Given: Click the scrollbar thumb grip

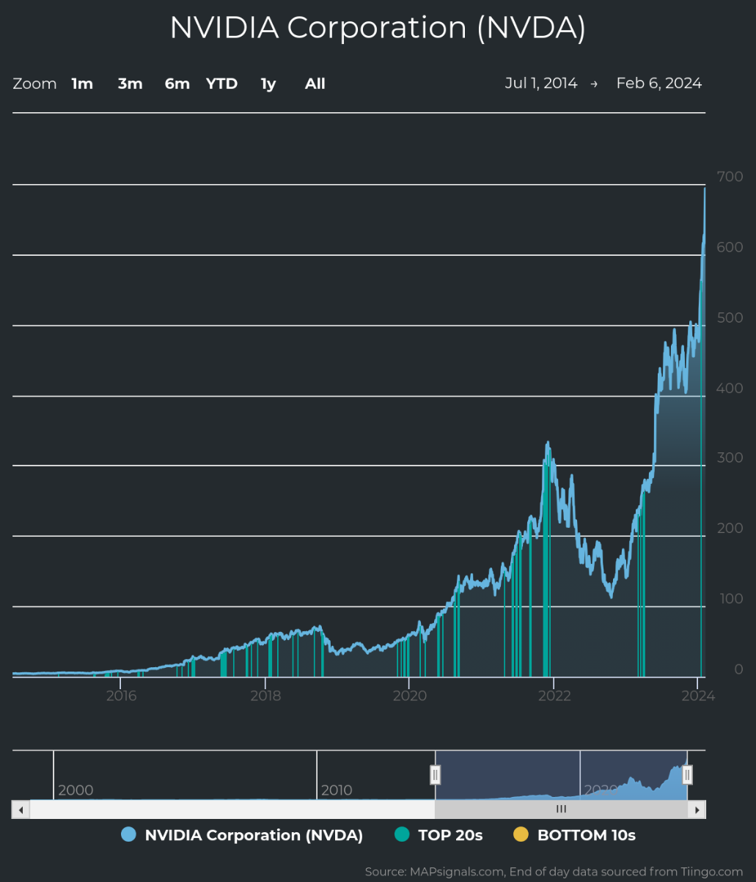Looking at the screenshot, I should coord(561,809).
